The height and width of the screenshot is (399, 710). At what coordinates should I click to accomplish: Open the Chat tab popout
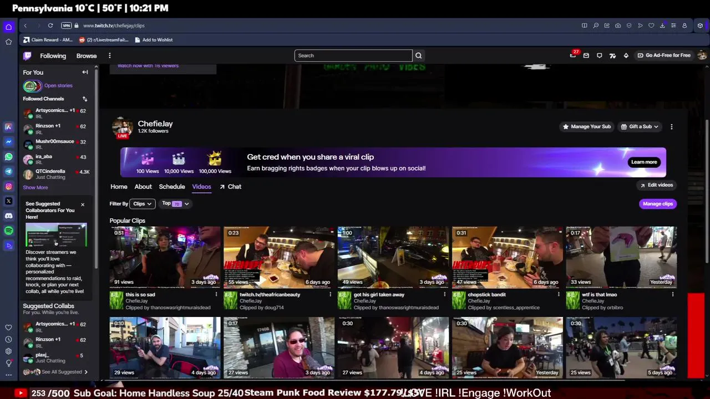pyautogui.click(x=230, y=187)
